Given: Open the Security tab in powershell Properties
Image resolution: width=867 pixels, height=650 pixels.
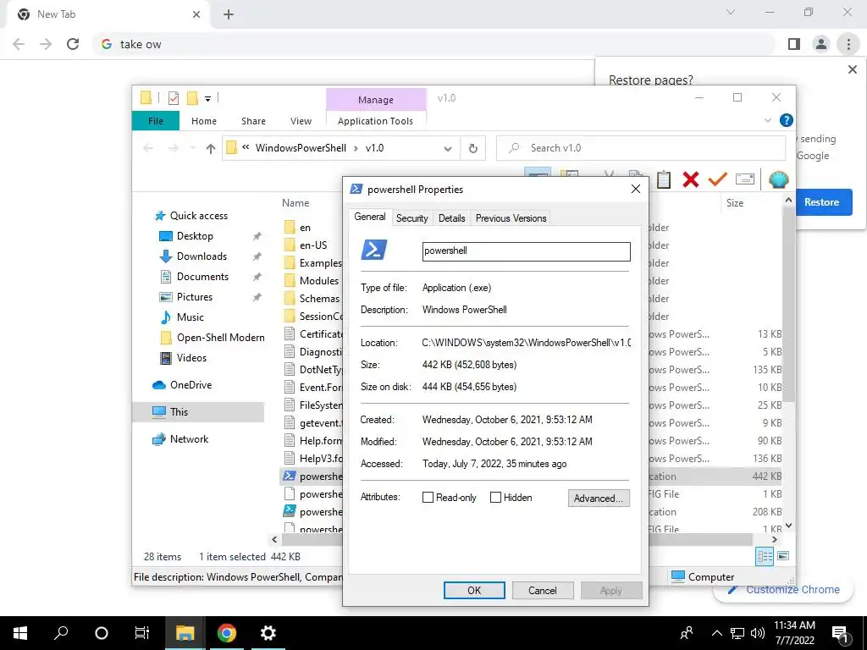Looking at the screenshot, I should [x=412, y=218].
